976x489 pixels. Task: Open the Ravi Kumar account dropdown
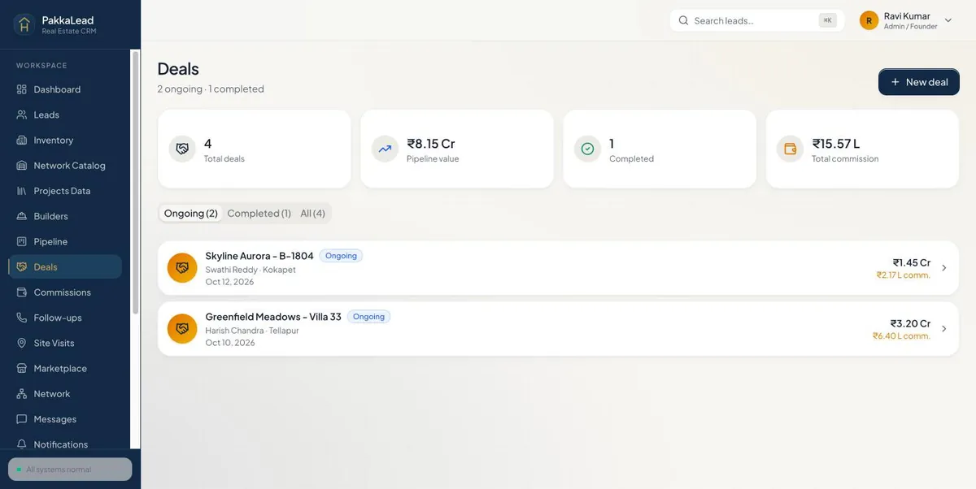[x=906, y=20]
